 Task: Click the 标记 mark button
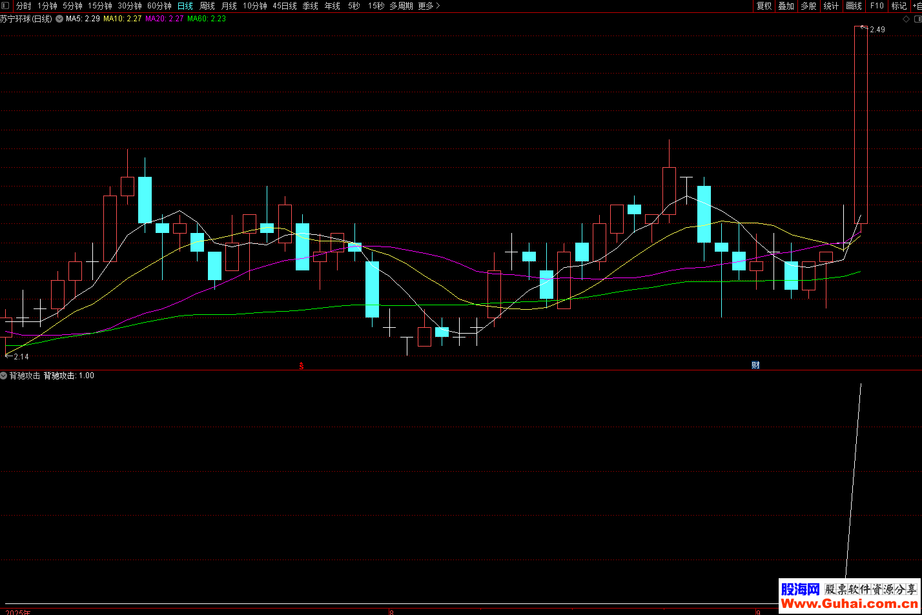[x=899, y=6]
